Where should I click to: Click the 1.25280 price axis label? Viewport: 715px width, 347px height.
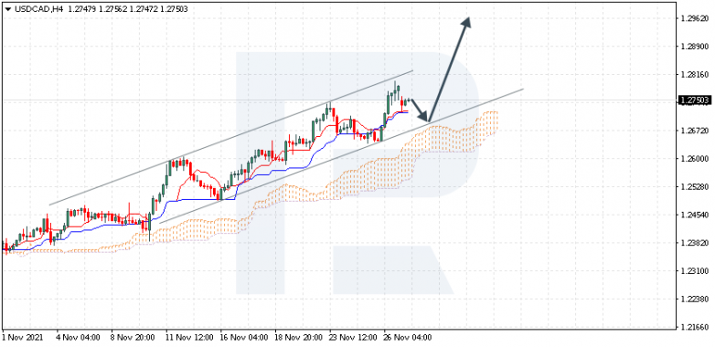pos(695,187)
